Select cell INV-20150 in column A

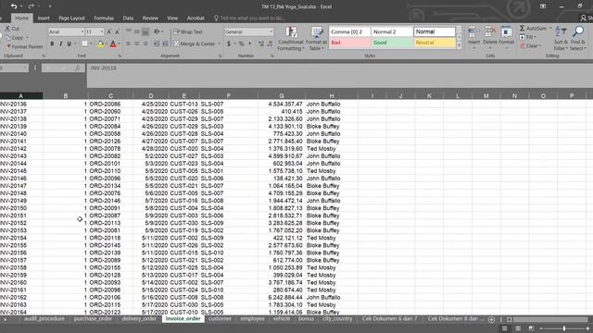(x=21, y=208)
